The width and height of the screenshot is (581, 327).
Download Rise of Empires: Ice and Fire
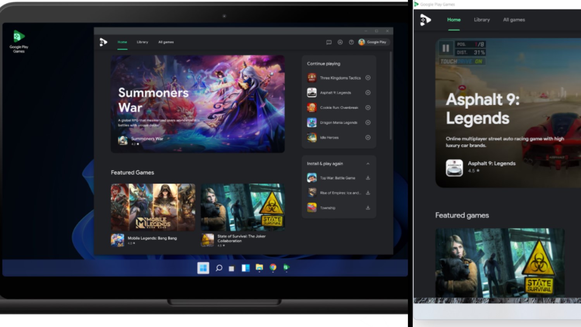[368, 193]
